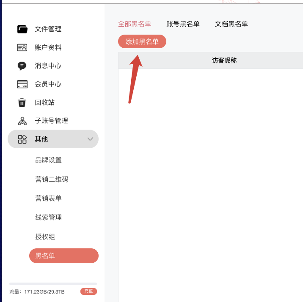This screenshot has height=302, width=303.
Task: Open 品牌设置 in the submenu
Action: pyautogui.click(x=48, y=160)
